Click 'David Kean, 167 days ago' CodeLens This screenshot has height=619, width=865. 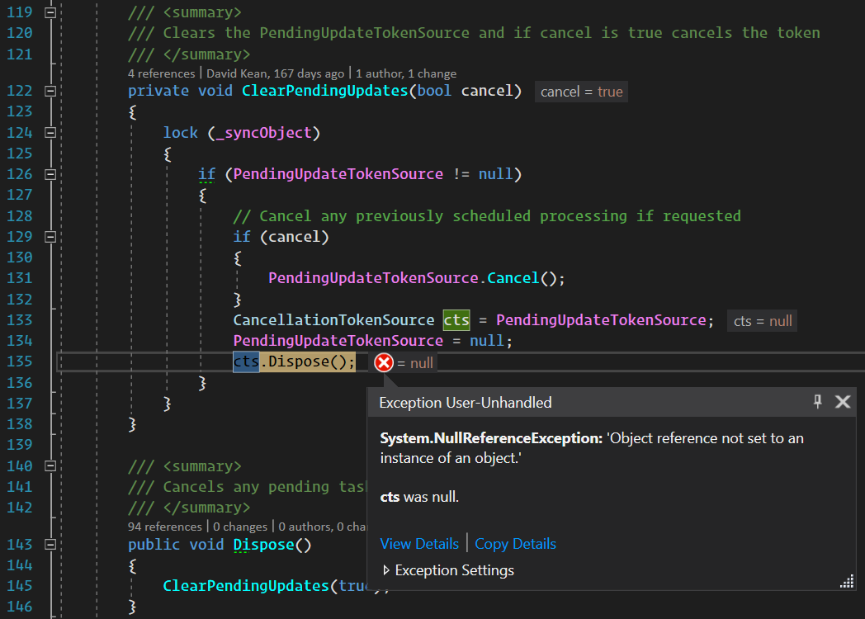[276, 73]
